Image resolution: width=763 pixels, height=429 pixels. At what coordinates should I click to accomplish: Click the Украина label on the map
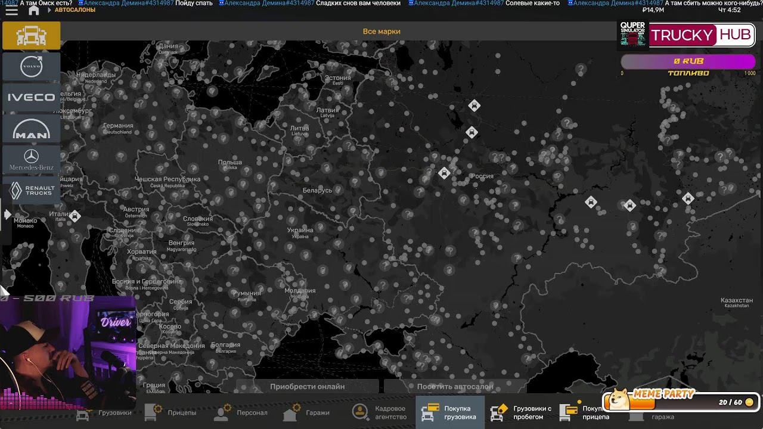click(300, 230)
